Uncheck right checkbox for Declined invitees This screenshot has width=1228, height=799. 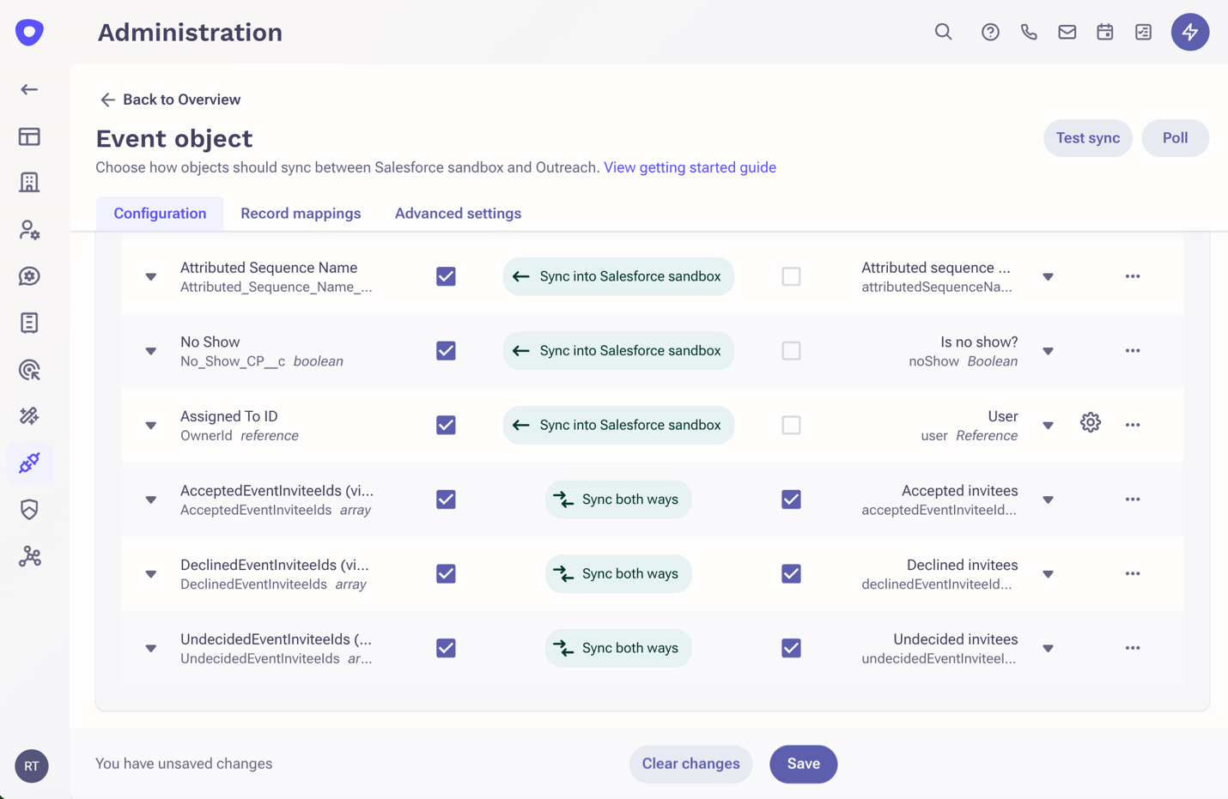coord(791,573)
